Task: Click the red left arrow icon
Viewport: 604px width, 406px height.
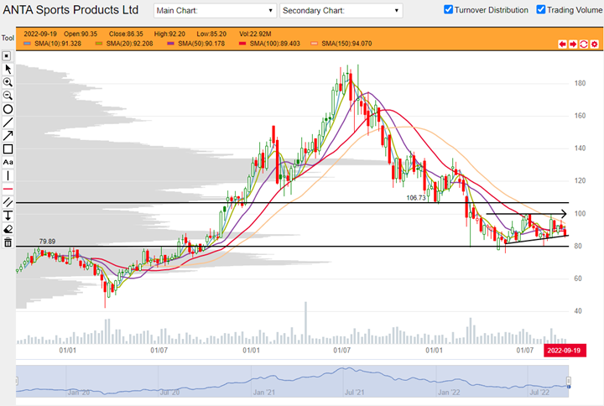Action: point(562,44)
